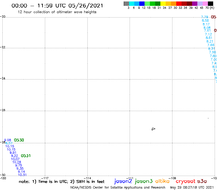Click the gray swatch in the color scale
The width and height of the screenshot is (217, 190).
(126, 4)
